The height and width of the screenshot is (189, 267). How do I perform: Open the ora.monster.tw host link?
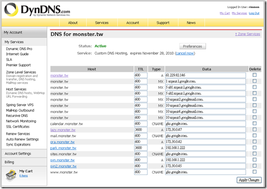click(x=63, y=142)
